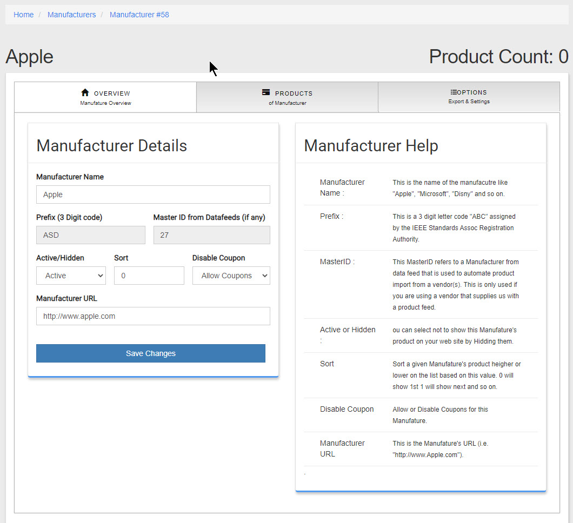The image size is (573, 523).
Task: Click into the Manufacturer URL field
Action: coord(153,316)
